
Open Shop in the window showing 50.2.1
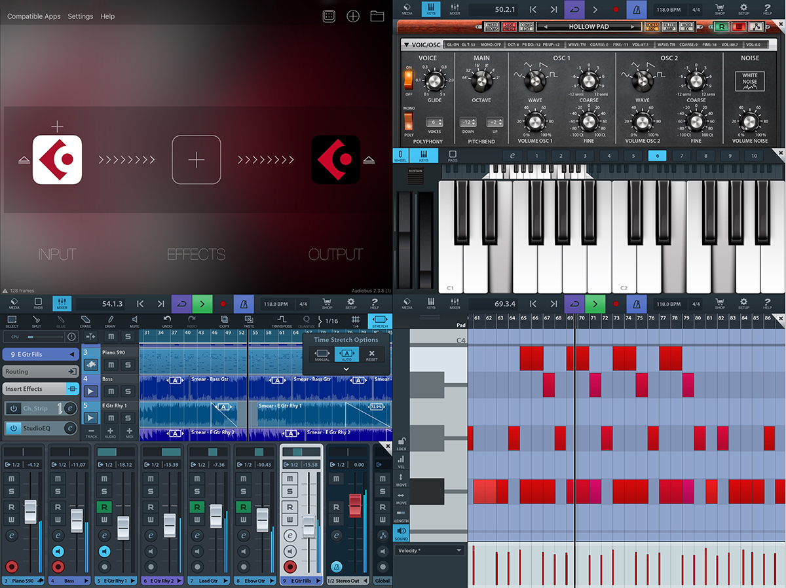coord(720,9)
